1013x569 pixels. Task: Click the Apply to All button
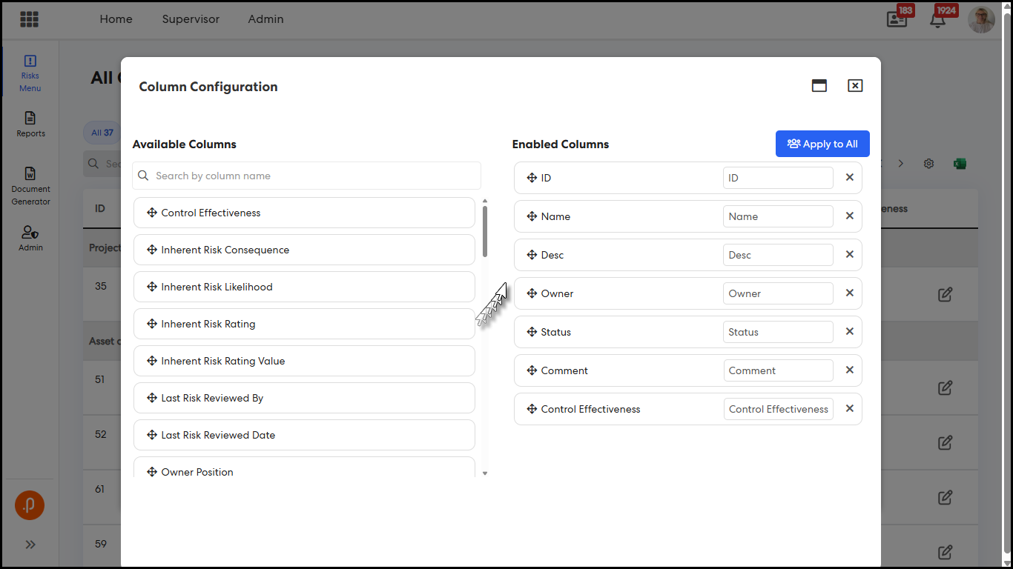coord(822,144)
